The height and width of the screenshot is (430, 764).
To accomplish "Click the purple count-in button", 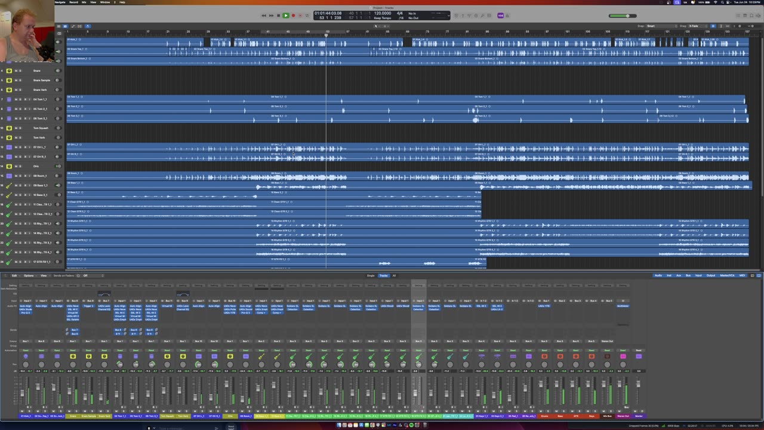I will click(x=500, y=16).
